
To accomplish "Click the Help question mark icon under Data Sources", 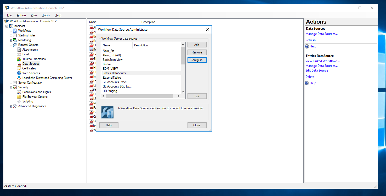I will pyautogui.click(x=307, y=46).
